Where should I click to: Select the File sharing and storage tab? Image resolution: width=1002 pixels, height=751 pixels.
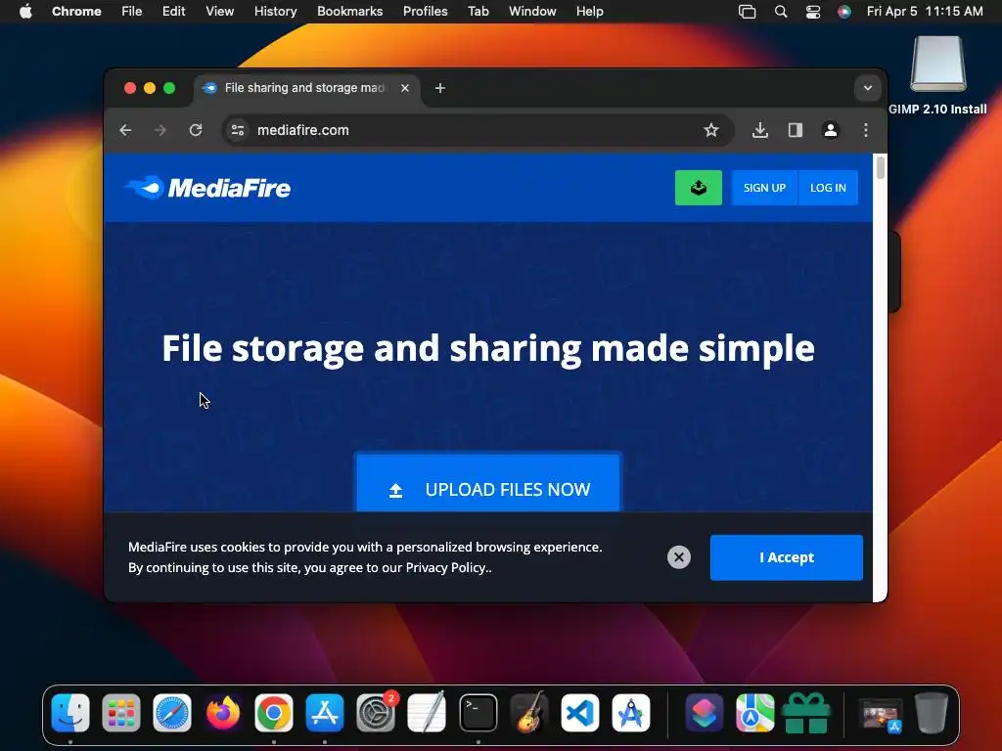pos(306,88)
